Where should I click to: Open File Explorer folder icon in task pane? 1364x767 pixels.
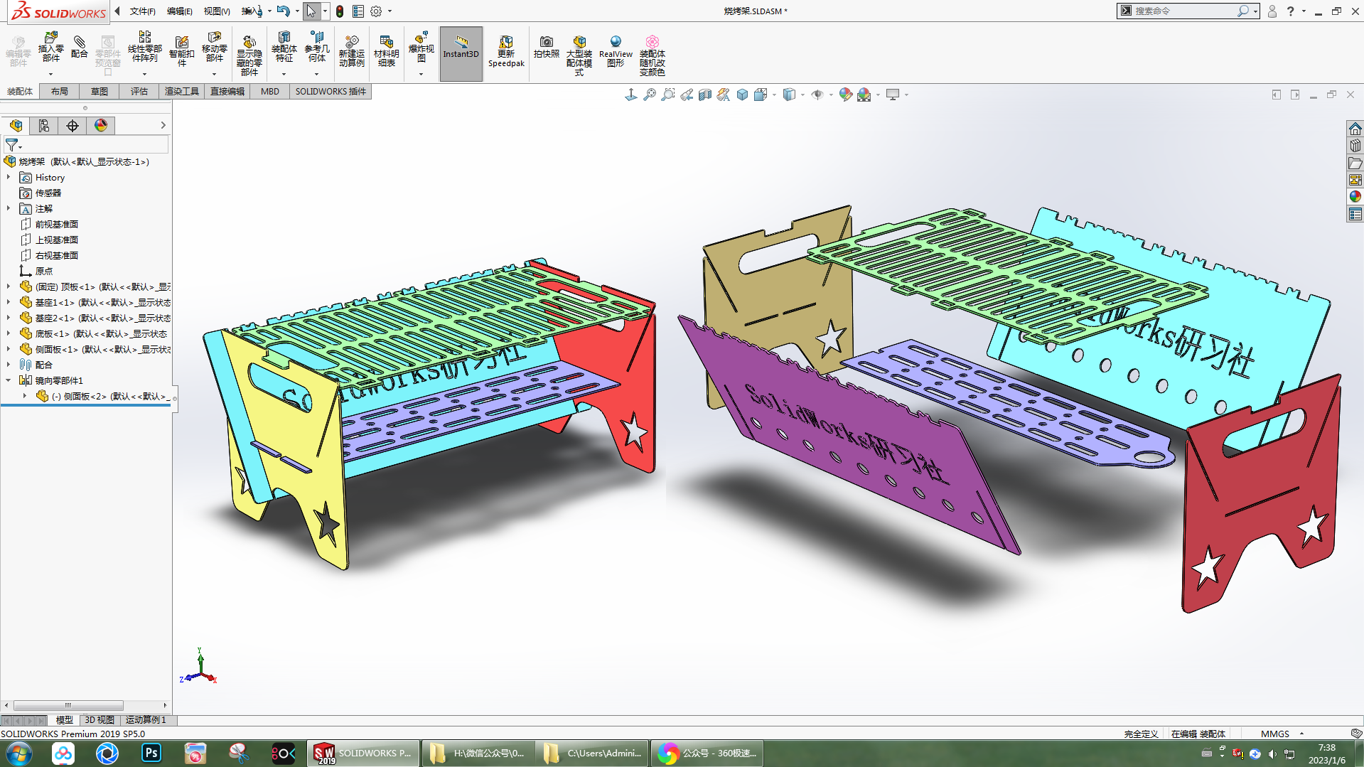tap(1355, 163)
